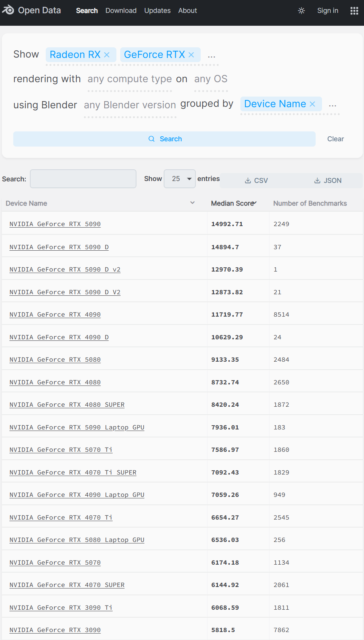
Task: Open NVIDIA GeForce RTX 4070 SUPER link
Action: (x=67, y=585)
